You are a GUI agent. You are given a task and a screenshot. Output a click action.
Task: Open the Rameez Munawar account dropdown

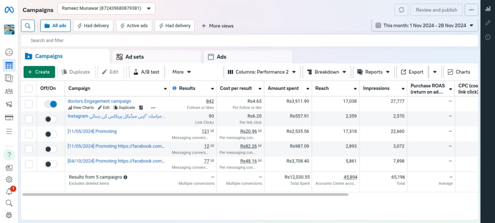(106, 9)
